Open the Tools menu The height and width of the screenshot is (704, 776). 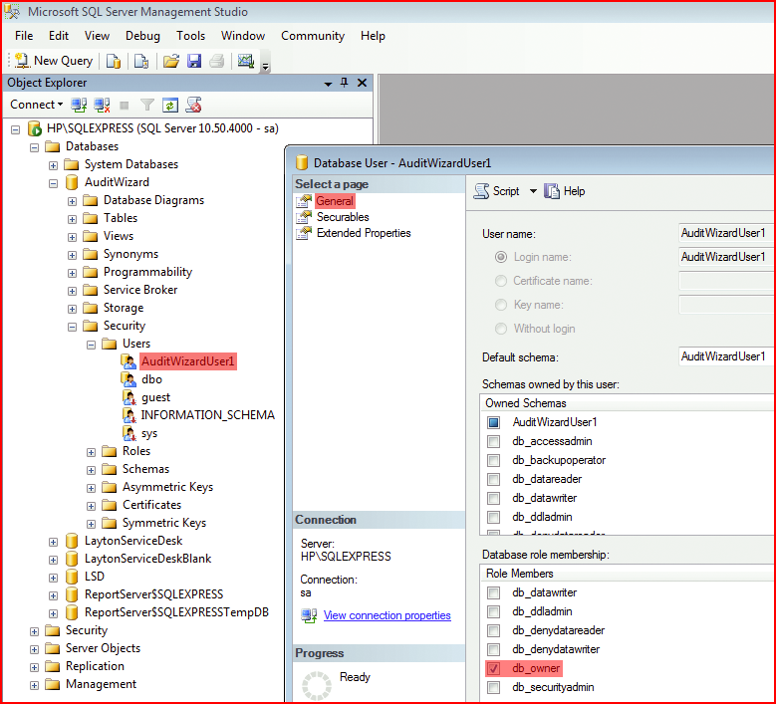pos(190,36)
